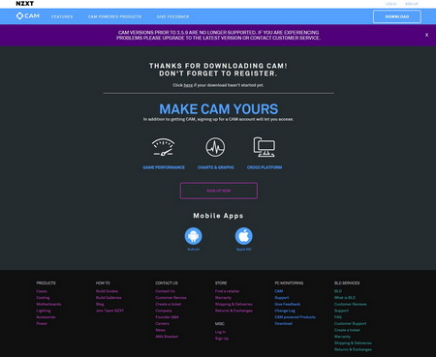
Task: Click the Contact Us link in footer
Action: click(165, 291)
